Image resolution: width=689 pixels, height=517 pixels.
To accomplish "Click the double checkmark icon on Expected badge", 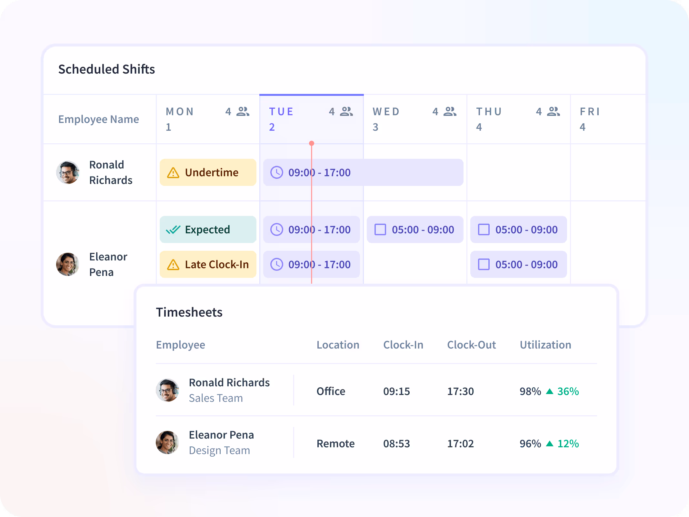I will pyautogui.click(x=173, y=230).
